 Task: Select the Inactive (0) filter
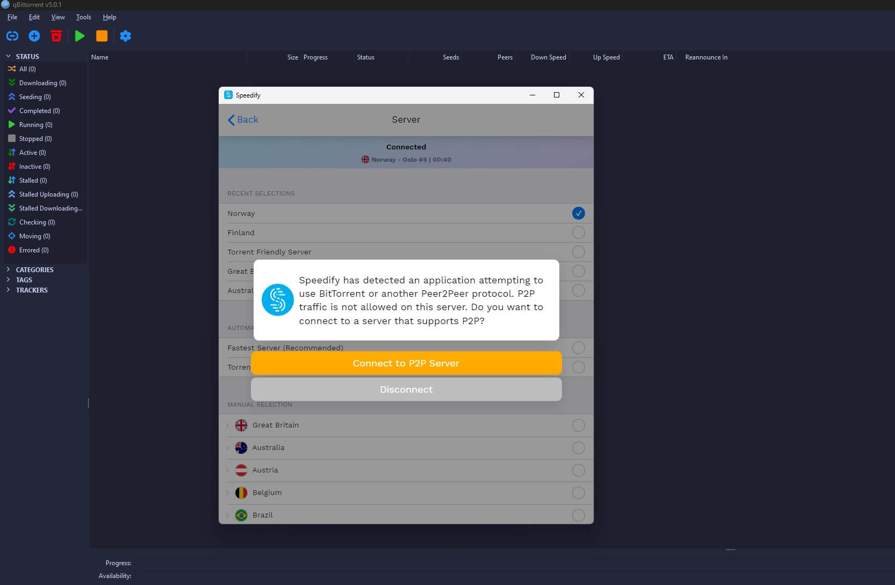(45, 167)
